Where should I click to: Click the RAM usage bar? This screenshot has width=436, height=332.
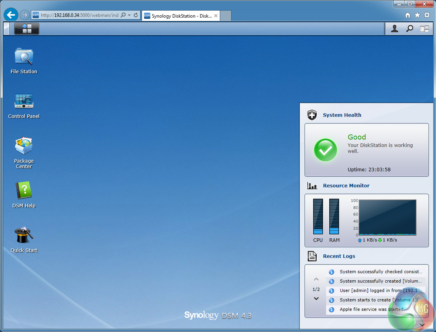[334, 217]
